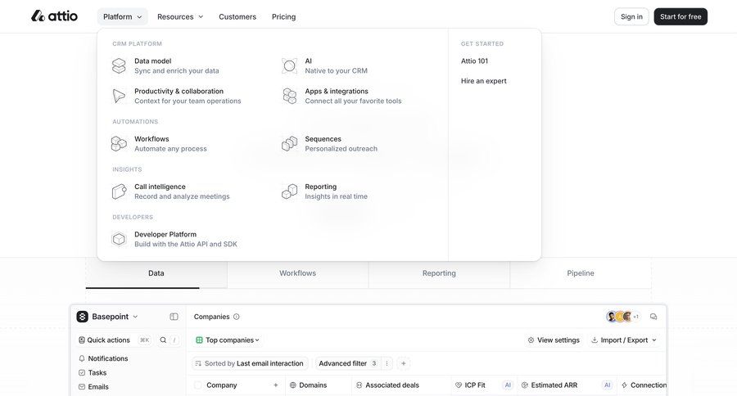737x396 pixels.
Task: Click the AI badge on ICP Fit
Action: coord(508,385)
